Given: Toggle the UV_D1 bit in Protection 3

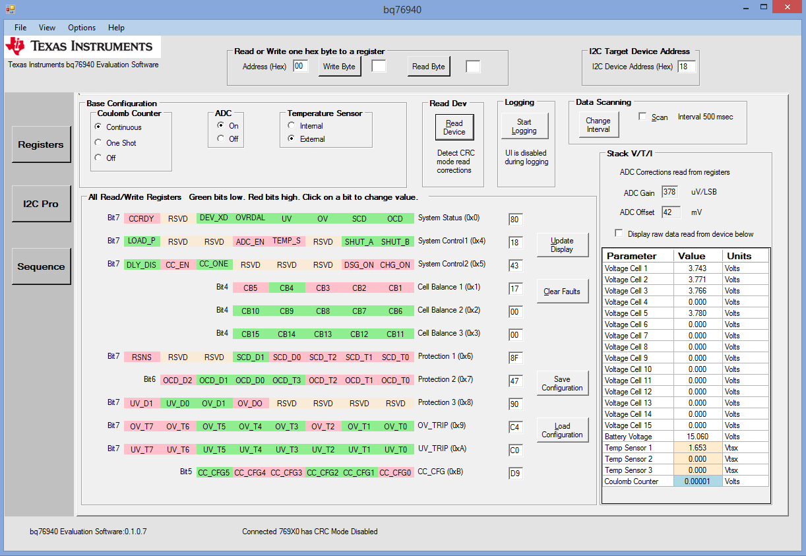Looking at the screenshot, I should point(141,403).
